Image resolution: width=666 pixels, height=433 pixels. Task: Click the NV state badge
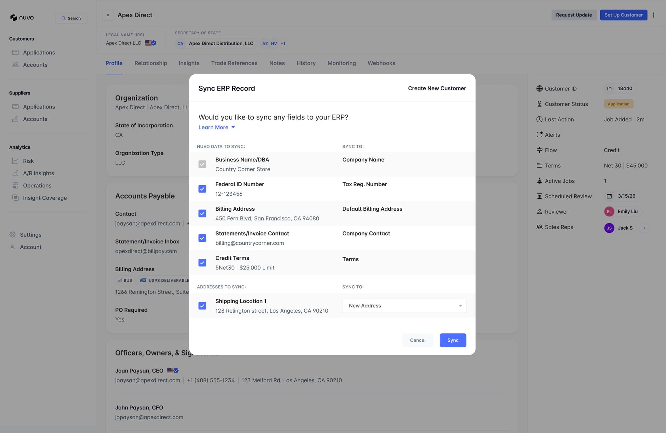[274, 43]
